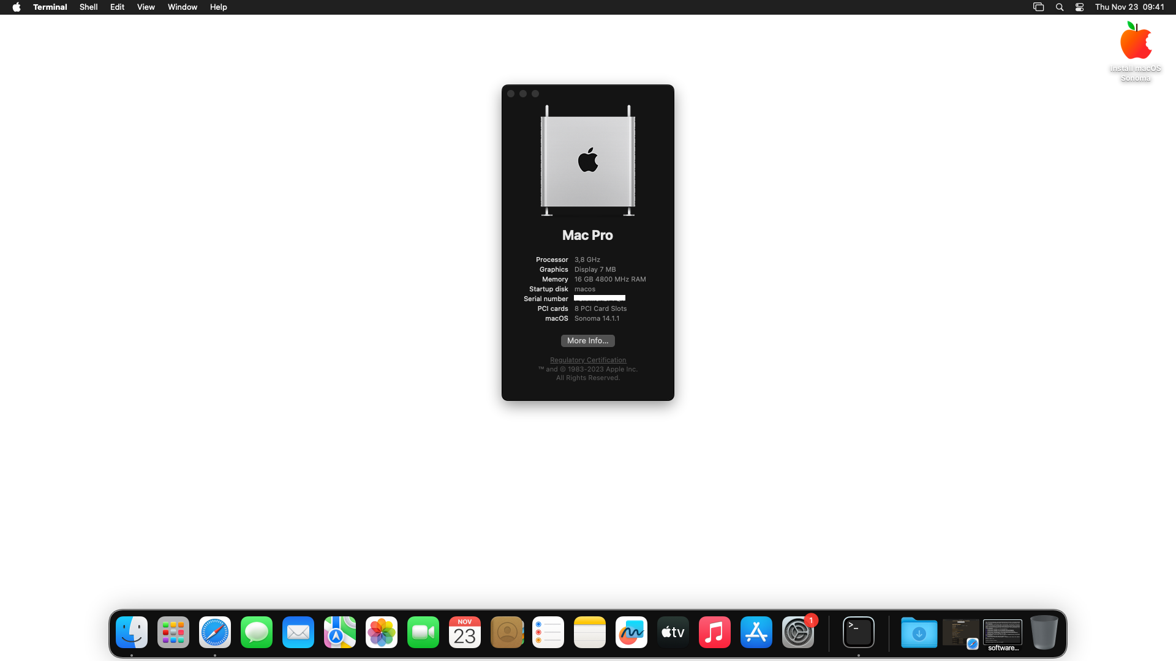Open the App Store
This screenshot has height=661, width=1176.
[x=755, y=632]
